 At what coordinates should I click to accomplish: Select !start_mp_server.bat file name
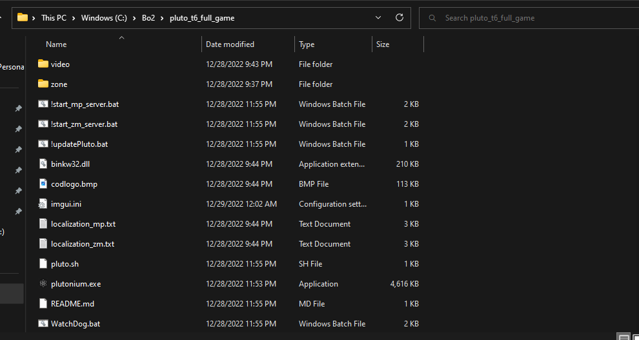point(85,104)
